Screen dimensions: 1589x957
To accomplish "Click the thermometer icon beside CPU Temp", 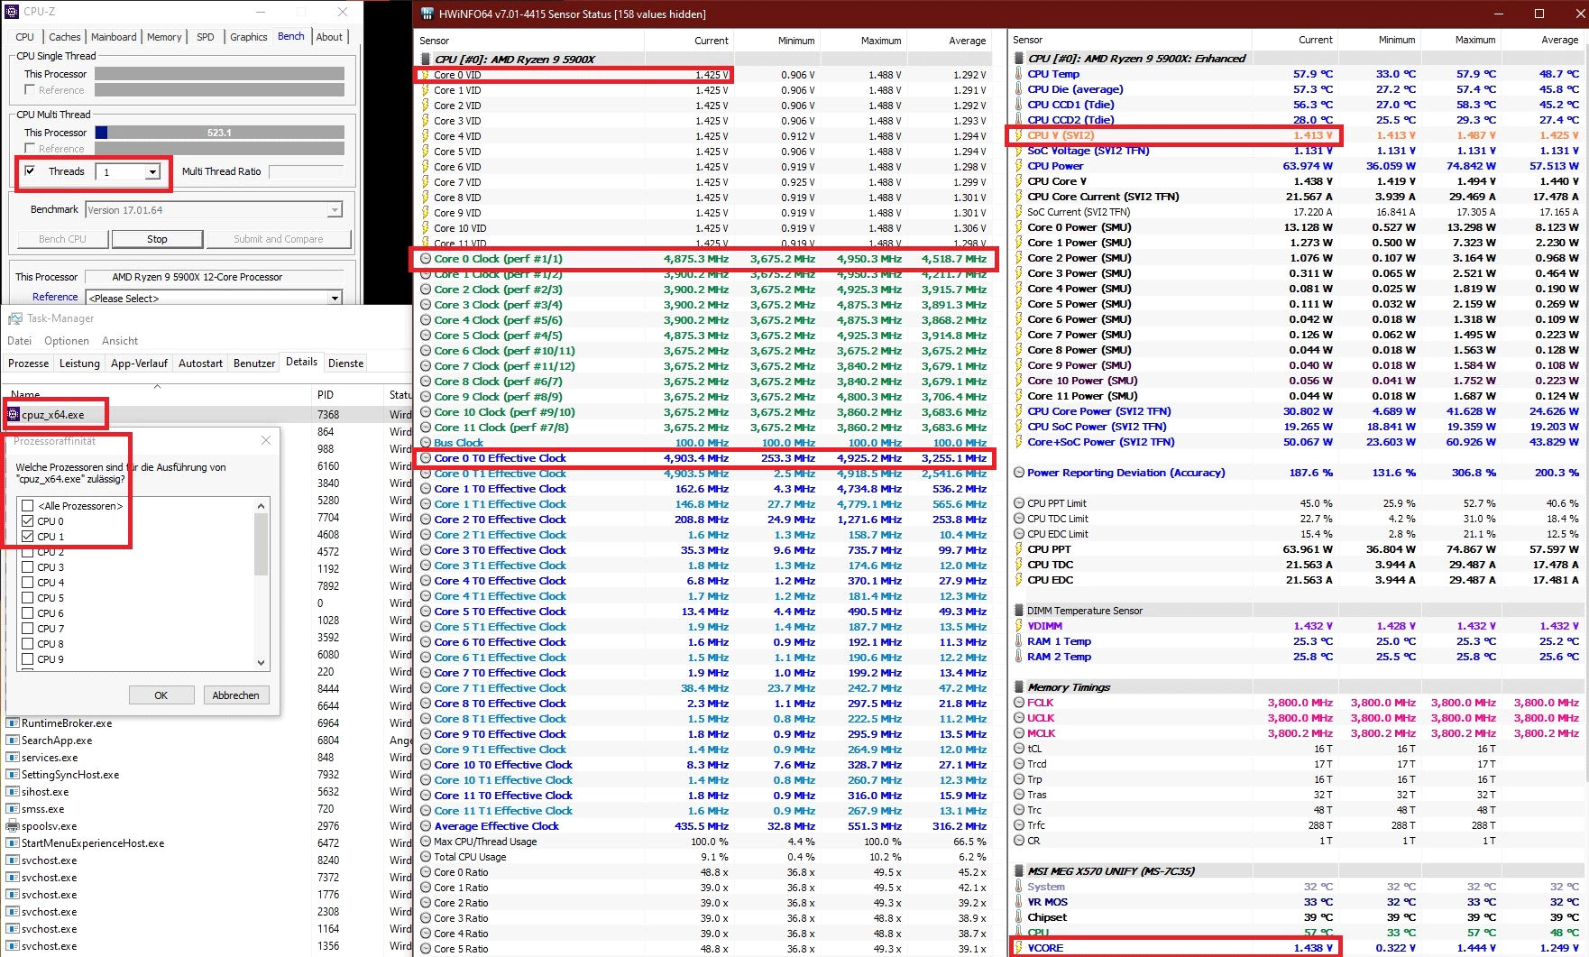I will tap(1019, 74).
